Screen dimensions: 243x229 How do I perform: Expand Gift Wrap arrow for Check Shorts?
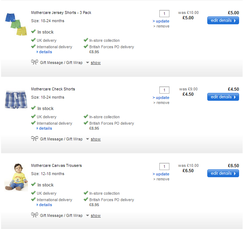87,139
